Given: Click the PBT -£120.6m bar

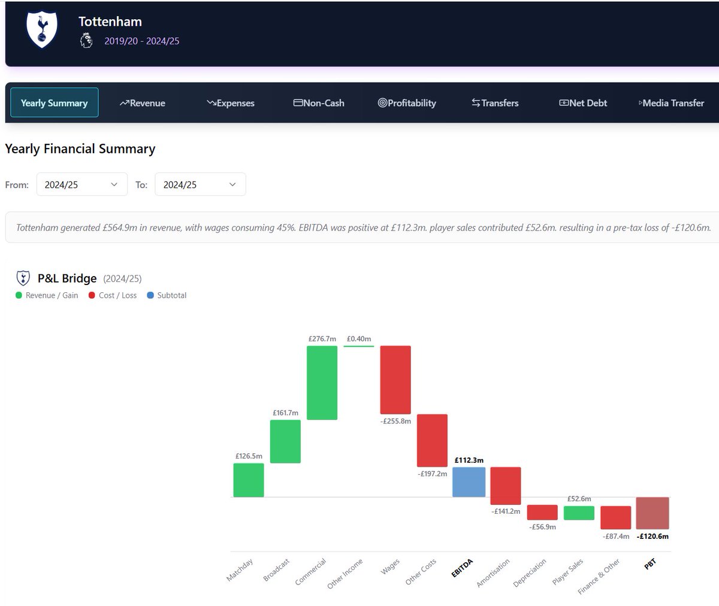Looking at the screenshot, I should coord(652,513).
